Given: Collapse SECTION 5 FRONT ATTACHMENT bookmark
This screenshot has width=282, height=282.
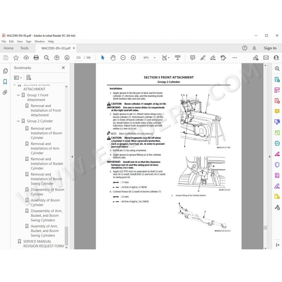Looking at the screenshot, I should (x=15, y=85).
